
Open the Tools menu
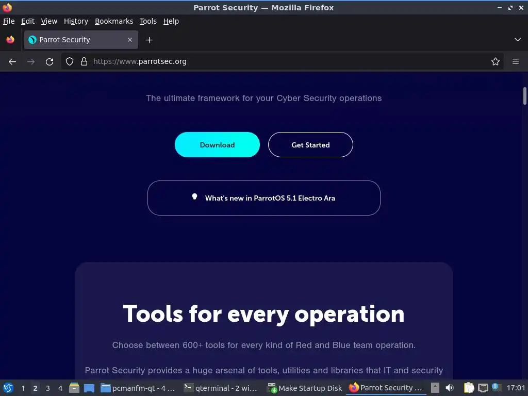click(148, 21)
